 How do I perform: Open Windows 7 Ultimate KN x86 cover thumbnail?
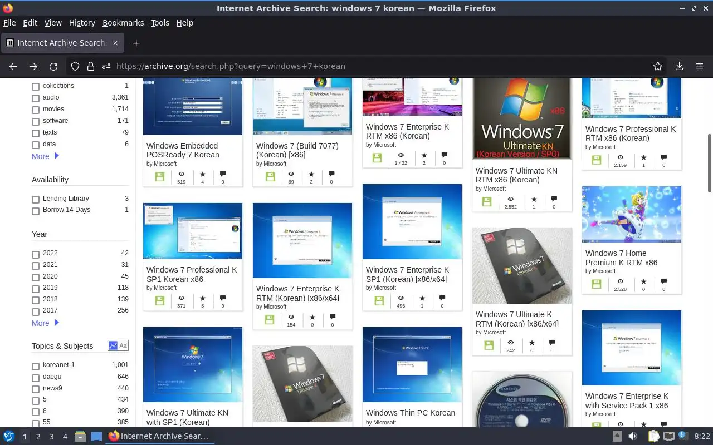pyautogui.click(x=522, y=118)
